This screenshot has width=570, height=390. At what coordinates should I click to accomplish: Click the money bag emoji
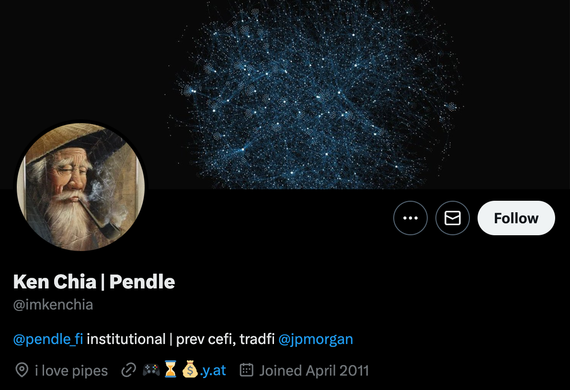coord(190,370)
